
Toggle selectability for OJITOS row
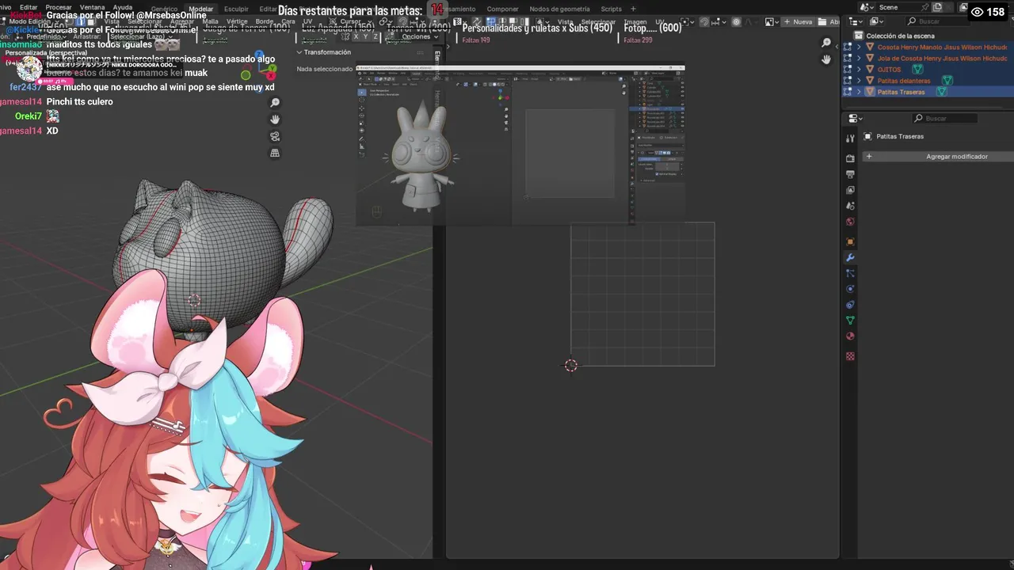coord(848,70)
